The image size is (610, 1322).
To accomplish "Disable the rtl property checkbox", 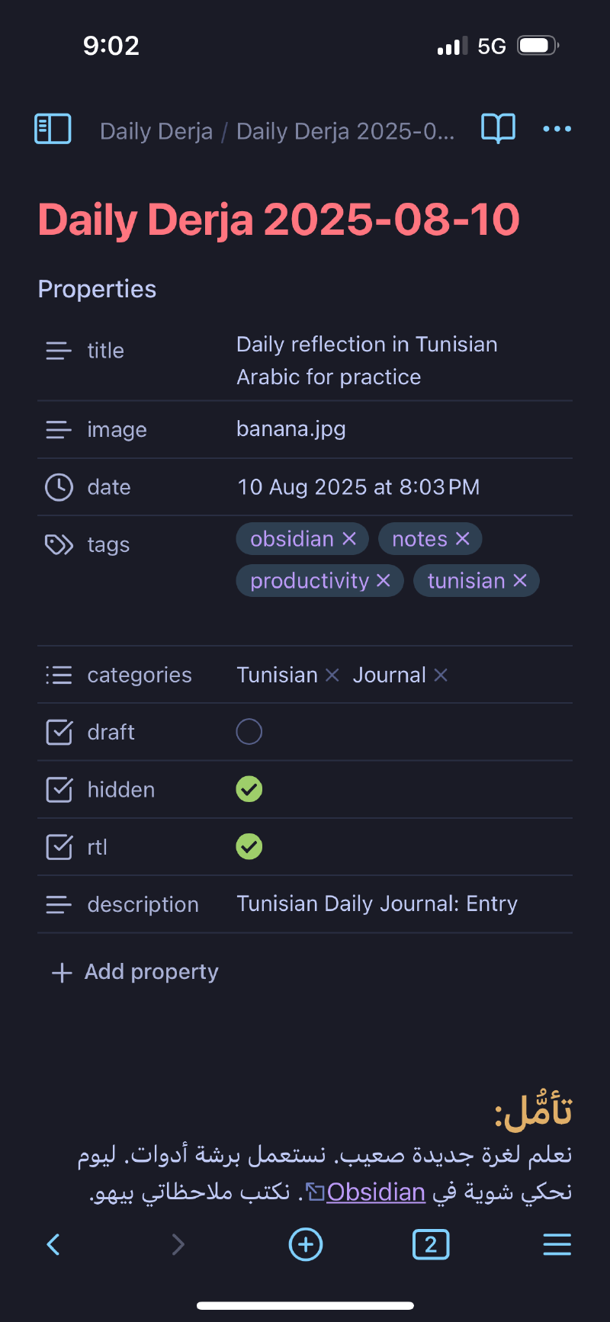I will (x=249, y=846).
